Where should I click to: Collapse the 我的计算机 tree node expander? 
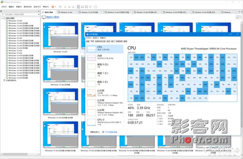(2, 18)
